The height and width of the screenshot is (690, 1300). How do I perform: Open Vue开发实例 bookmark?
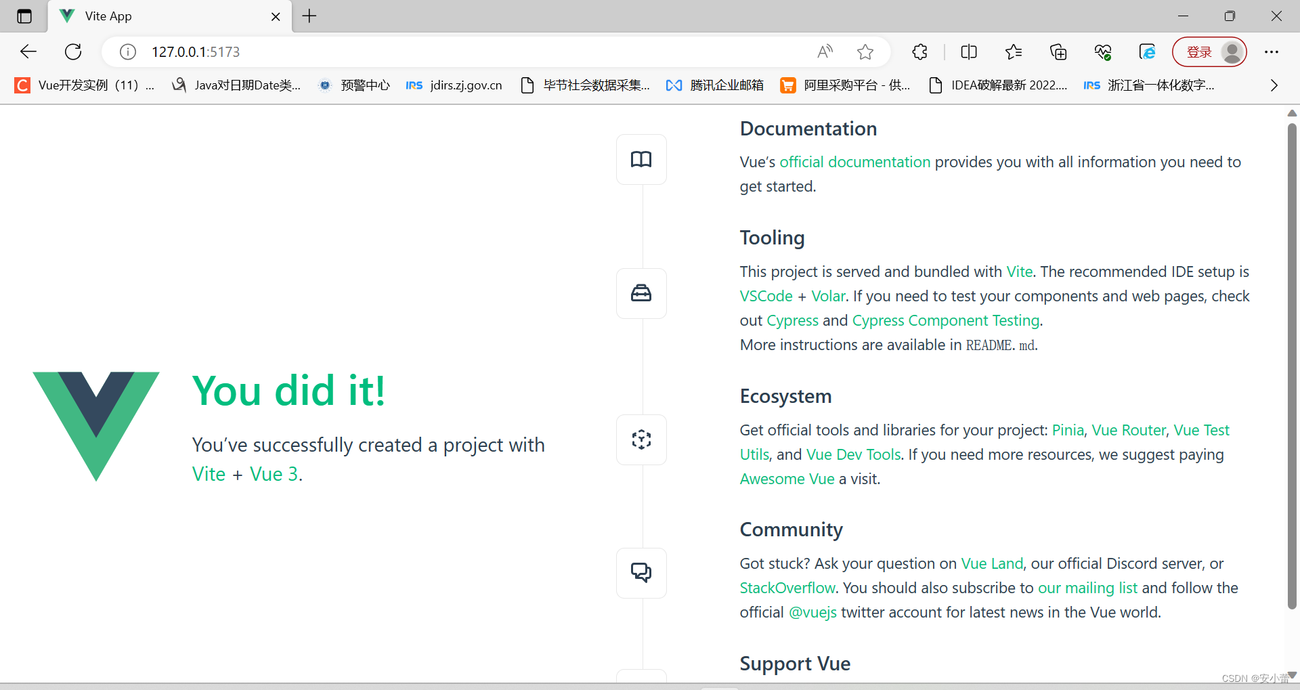[x=84, y=85]
